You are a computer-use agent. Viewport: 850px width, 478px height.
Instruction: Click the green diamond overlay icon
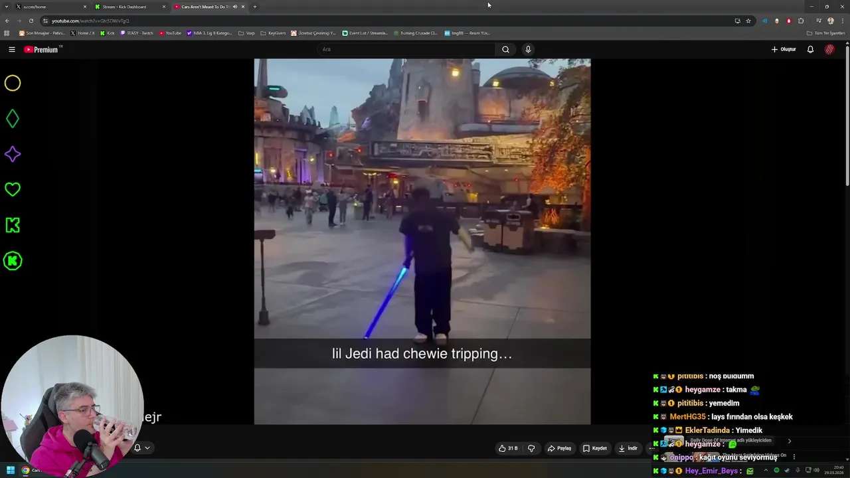click(x=13, y=119)
